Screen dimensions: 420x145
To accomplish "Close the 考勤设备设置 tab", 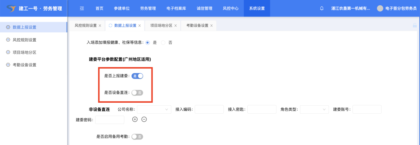I will tap(211, 26).
